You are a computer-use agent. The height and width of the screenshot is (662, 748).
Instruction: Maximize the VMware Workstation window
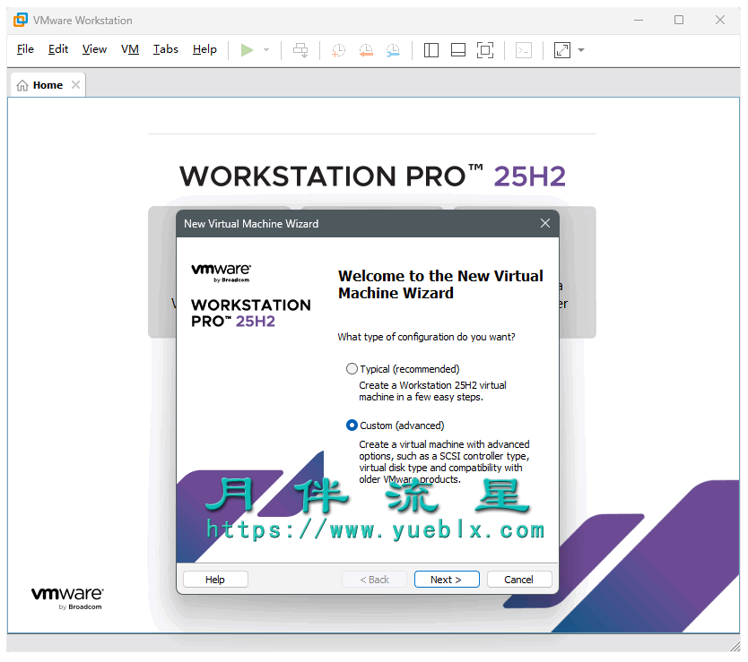[x=679, y=20]
